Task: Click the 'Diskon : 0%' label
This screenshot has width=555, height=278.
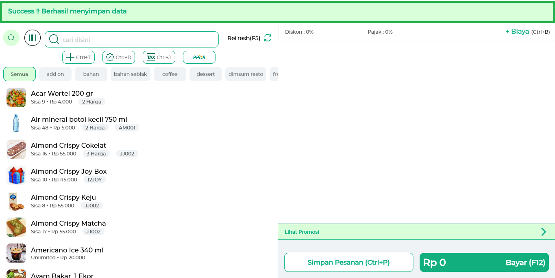Action: click(299, 32)
